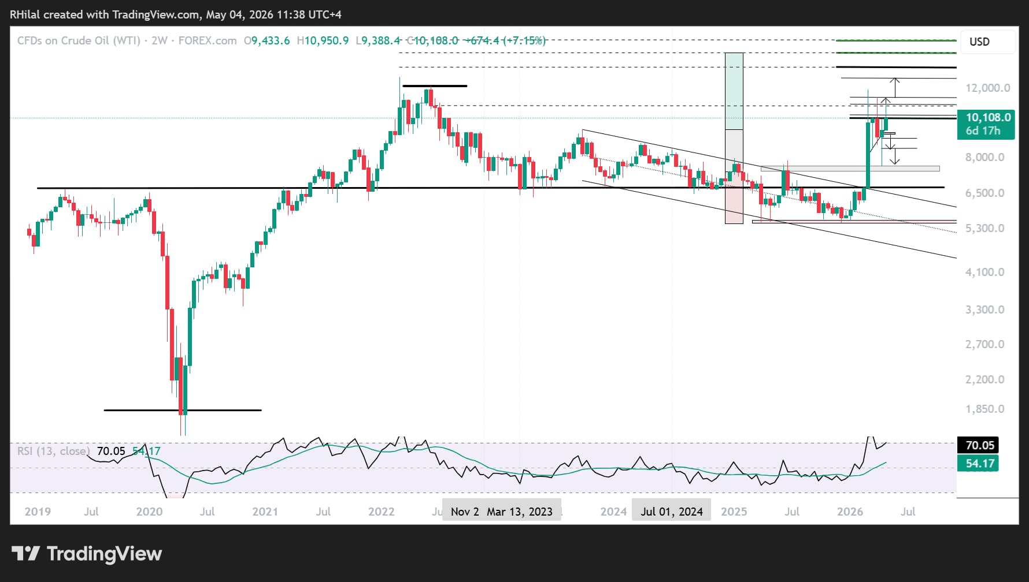The width and height of the screenshot is (1029, 582).
Task: Click the 6,500.0 price axis label
Action: click(x=984, y=193)
